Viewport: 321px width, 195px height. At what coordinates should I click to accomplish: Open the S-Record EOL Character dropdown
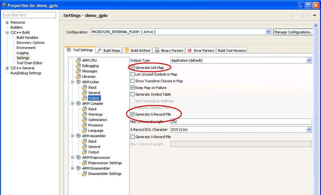tap(309, 130)
